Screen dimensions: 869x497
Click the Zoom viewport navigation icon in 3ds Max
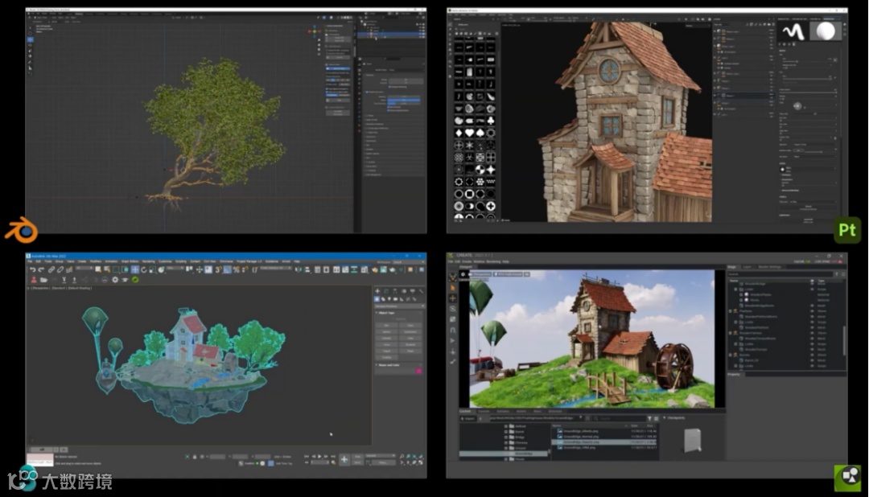[x=402, y=456]
